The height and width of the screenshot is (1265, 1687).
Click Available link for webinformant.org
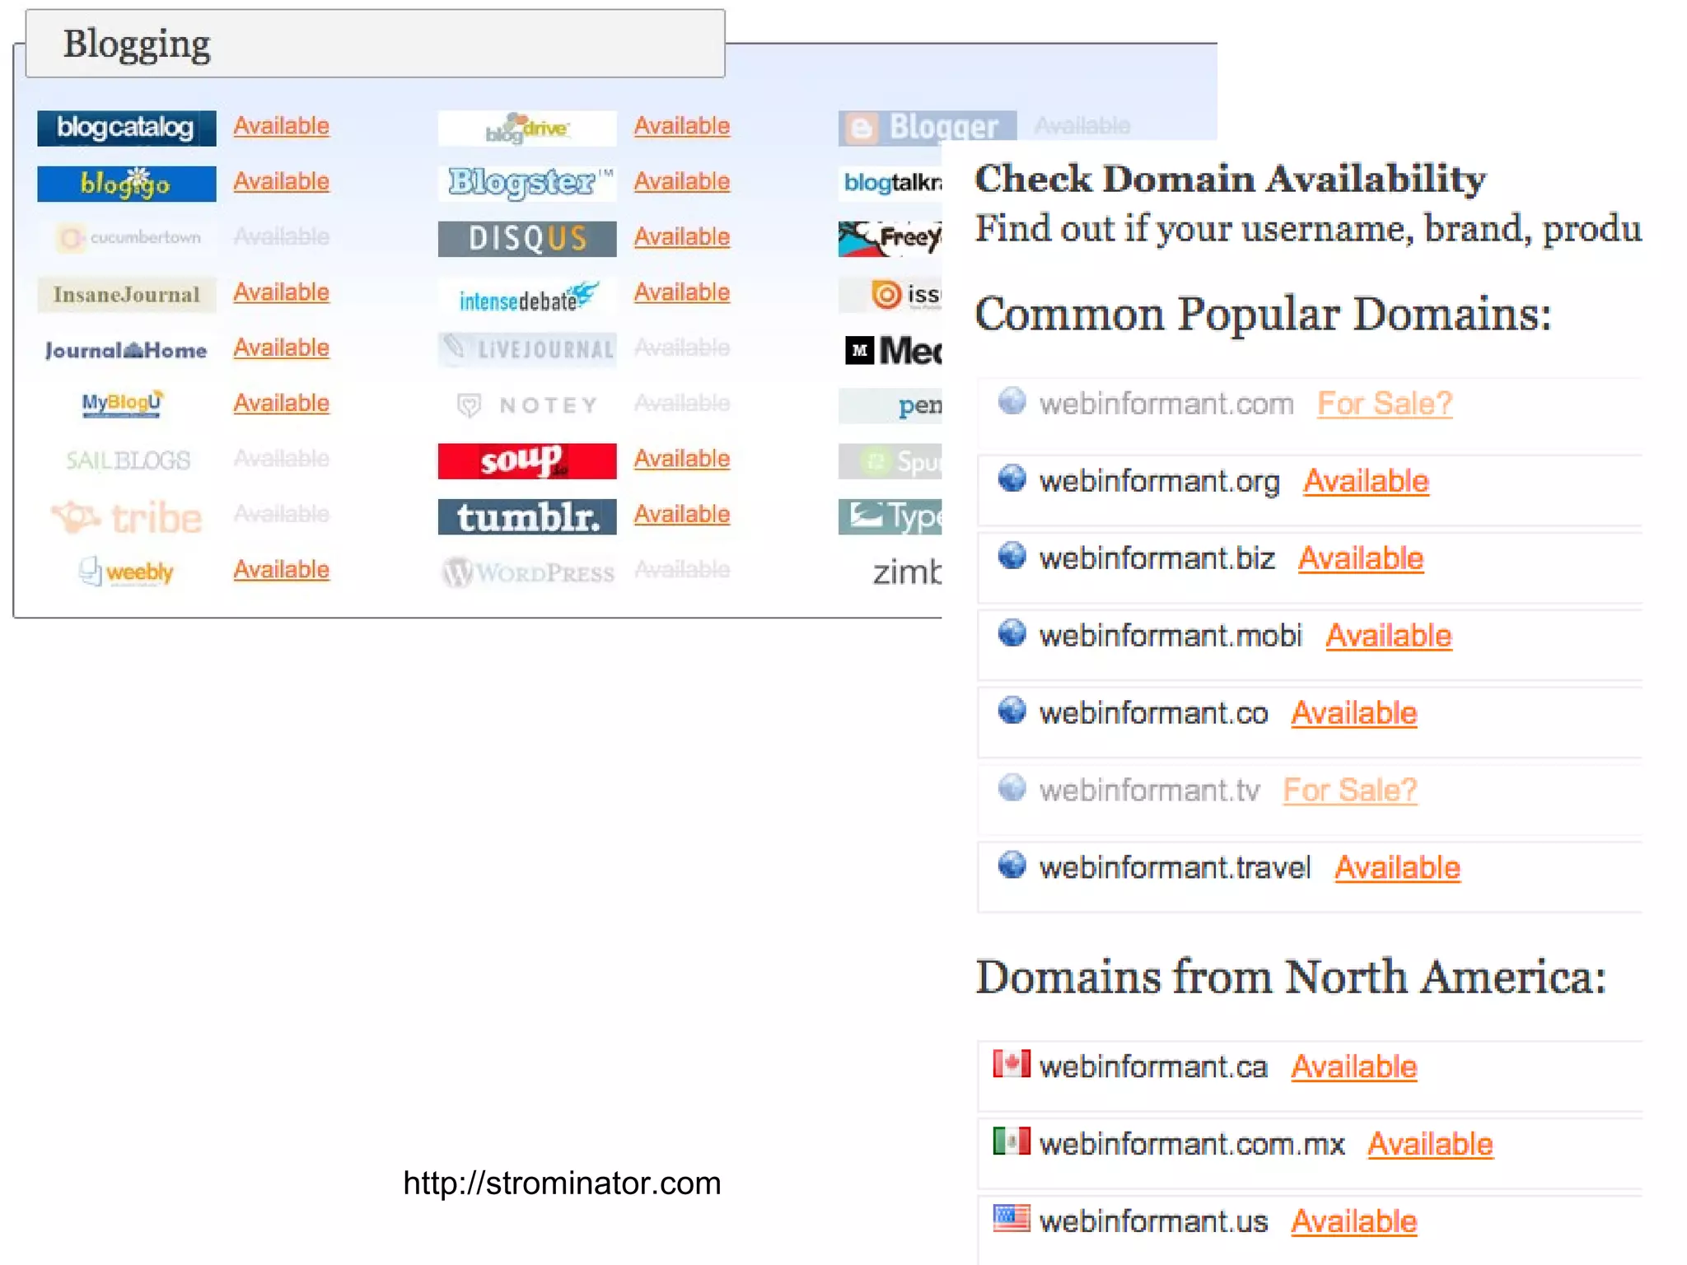[1365, 481]
